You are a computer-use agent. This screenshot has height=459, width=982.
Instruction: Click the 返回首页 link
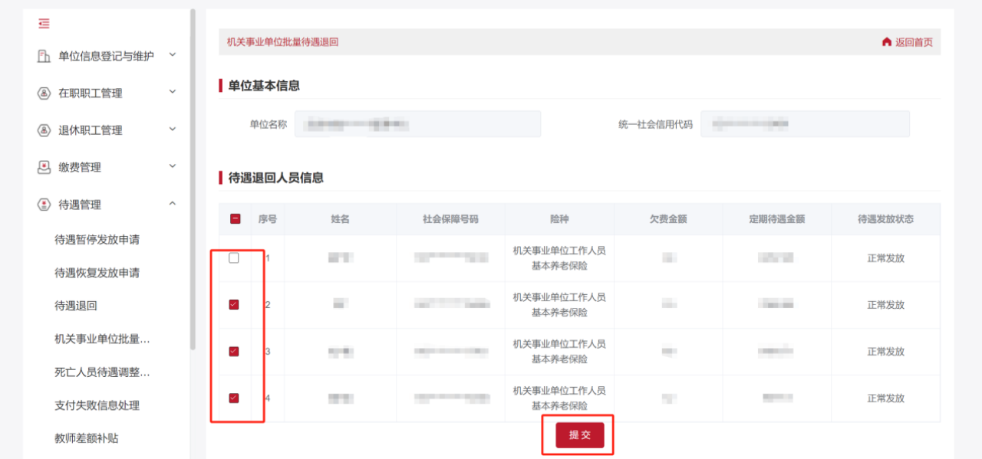pyautogui.click(x=914, y=42)
